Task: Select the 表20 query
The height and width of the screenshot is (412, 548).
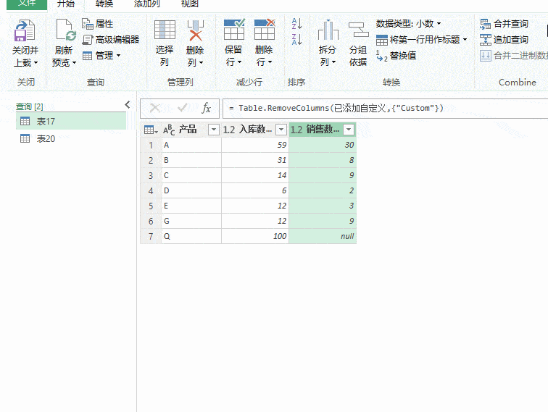Action: [x=71, y=138]
